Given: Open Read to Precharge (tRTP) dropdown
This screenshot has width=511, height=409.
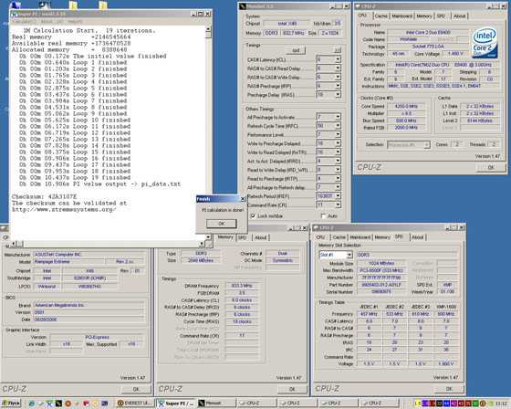Looking at the screenshot, I should point(338,178).
